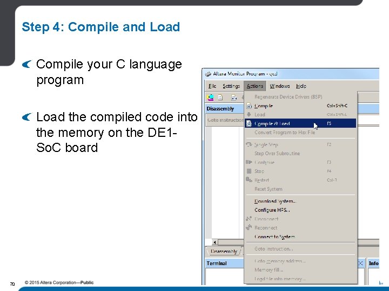Click the 2015 Altera Corporation copyright text

(59, 282)
